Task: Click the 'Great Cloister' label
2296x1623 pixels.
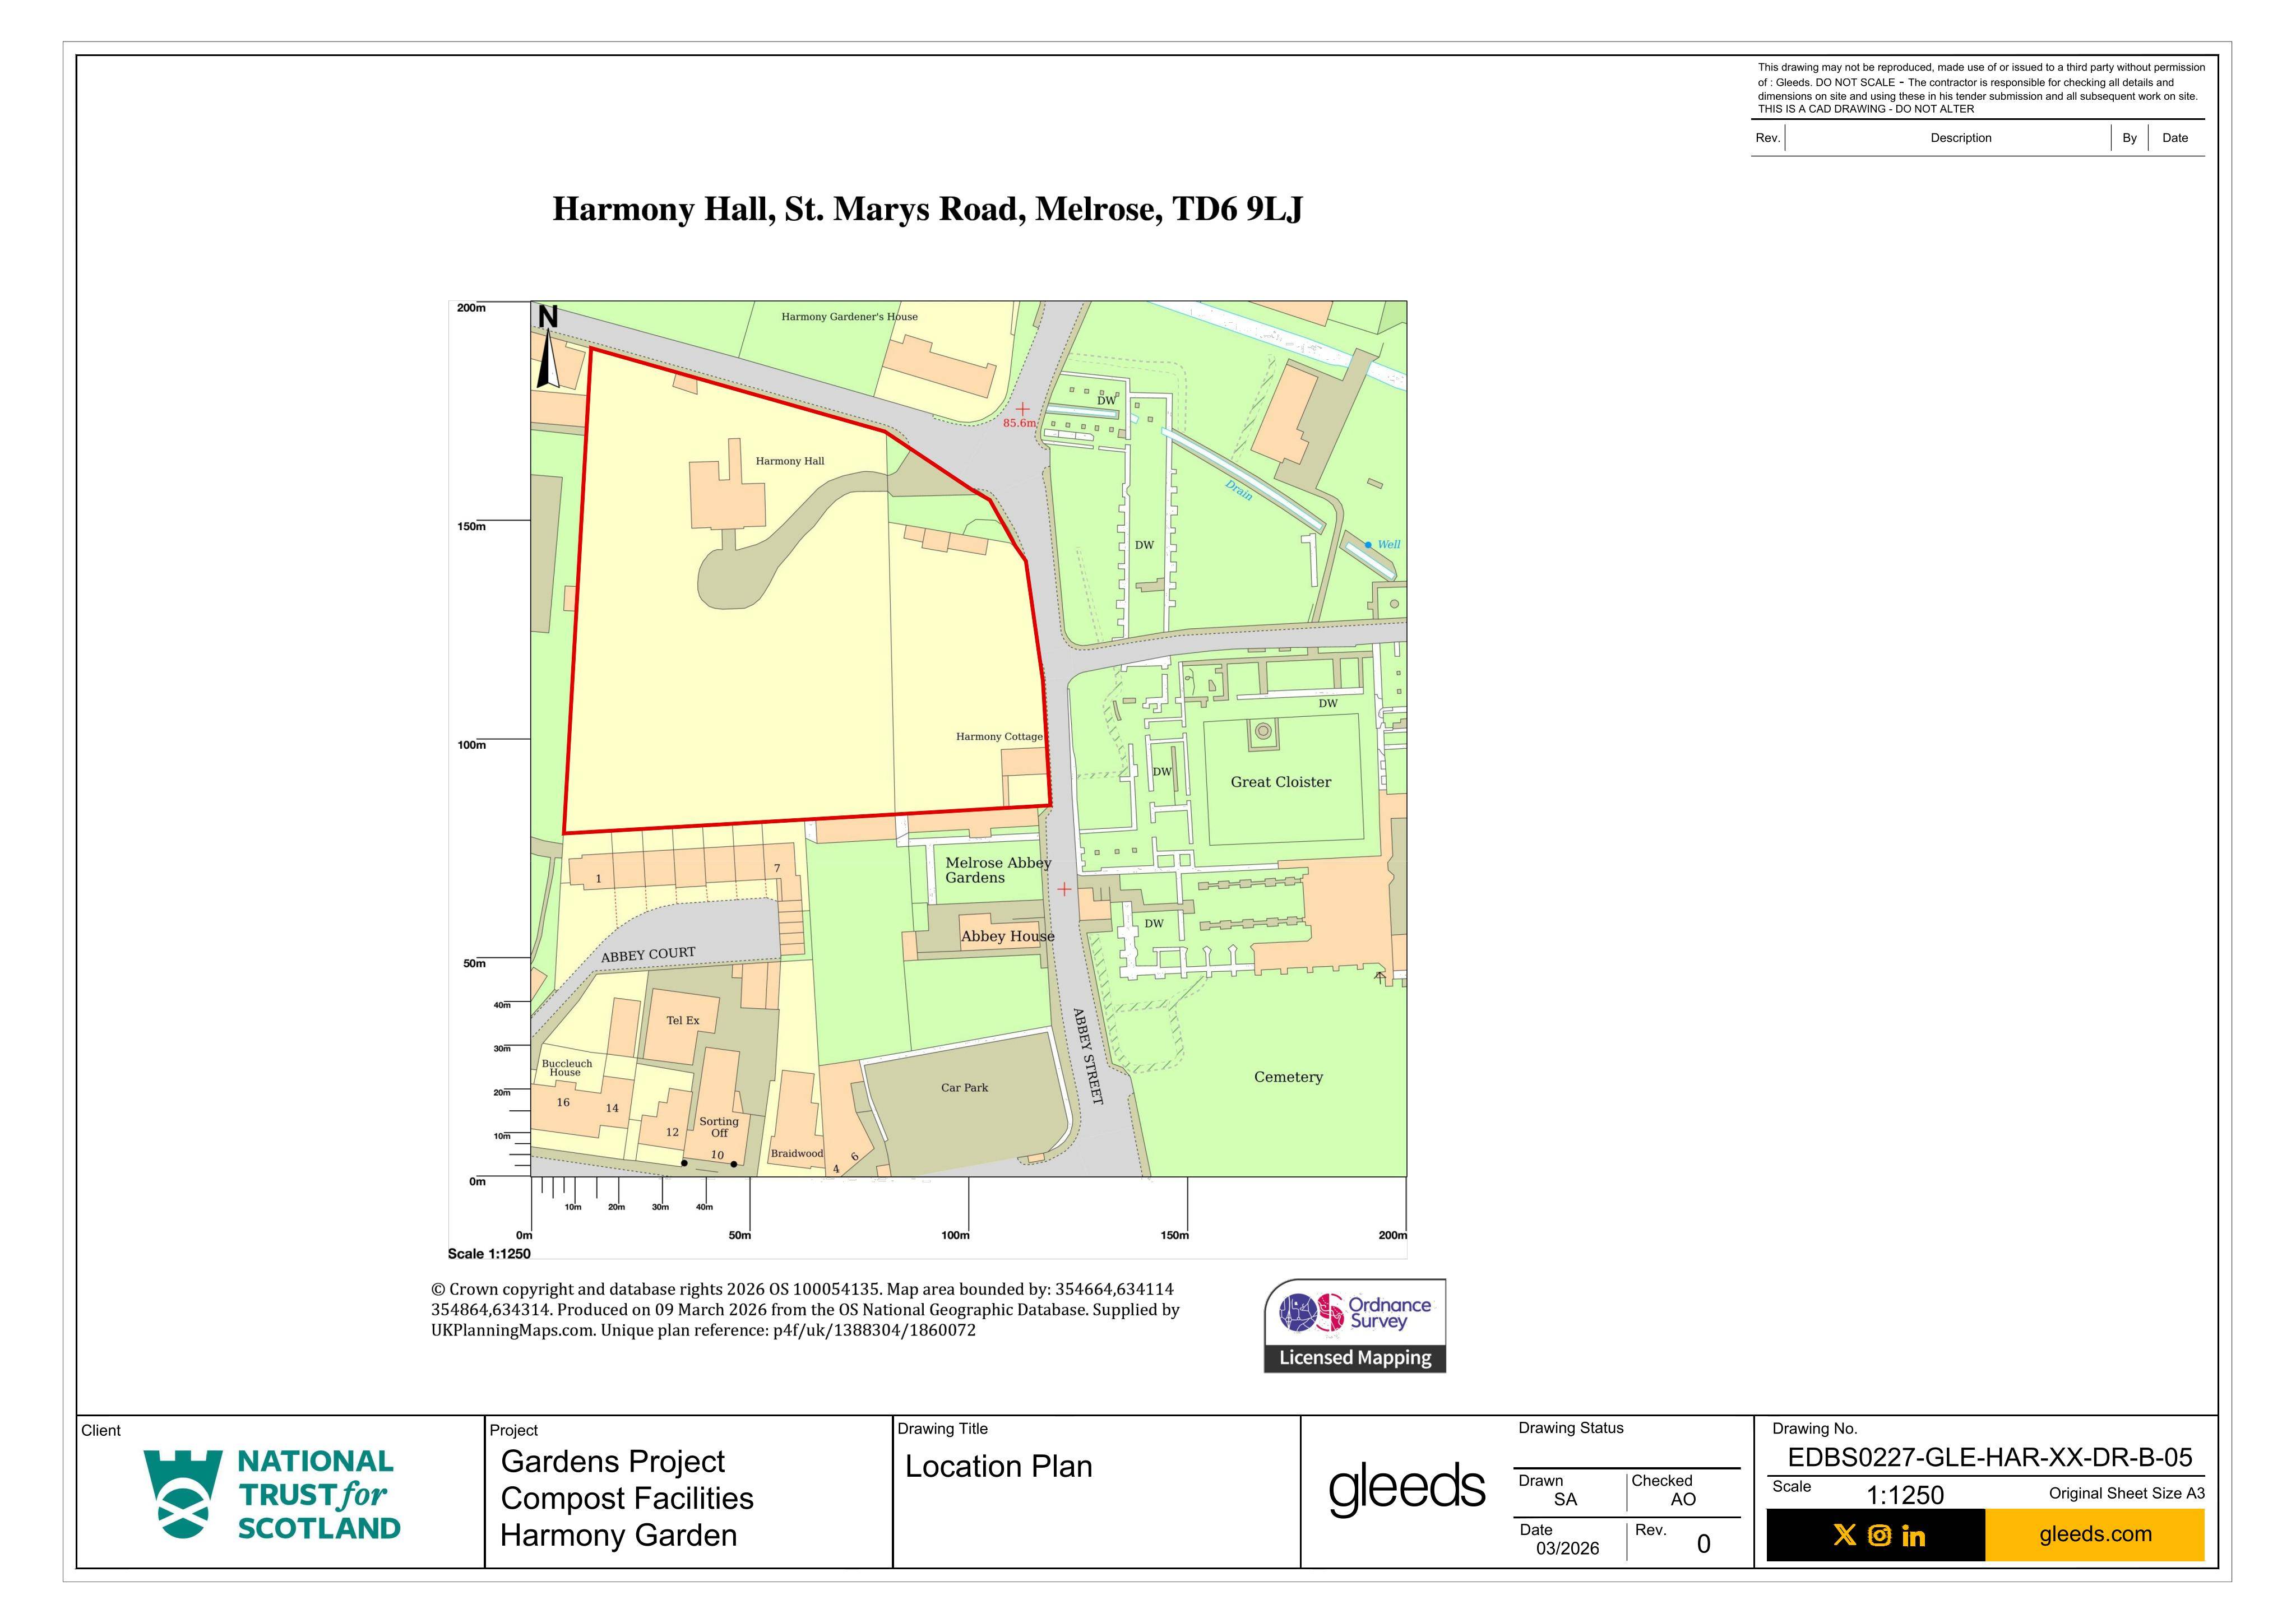Action: (x=1281, y=782)
